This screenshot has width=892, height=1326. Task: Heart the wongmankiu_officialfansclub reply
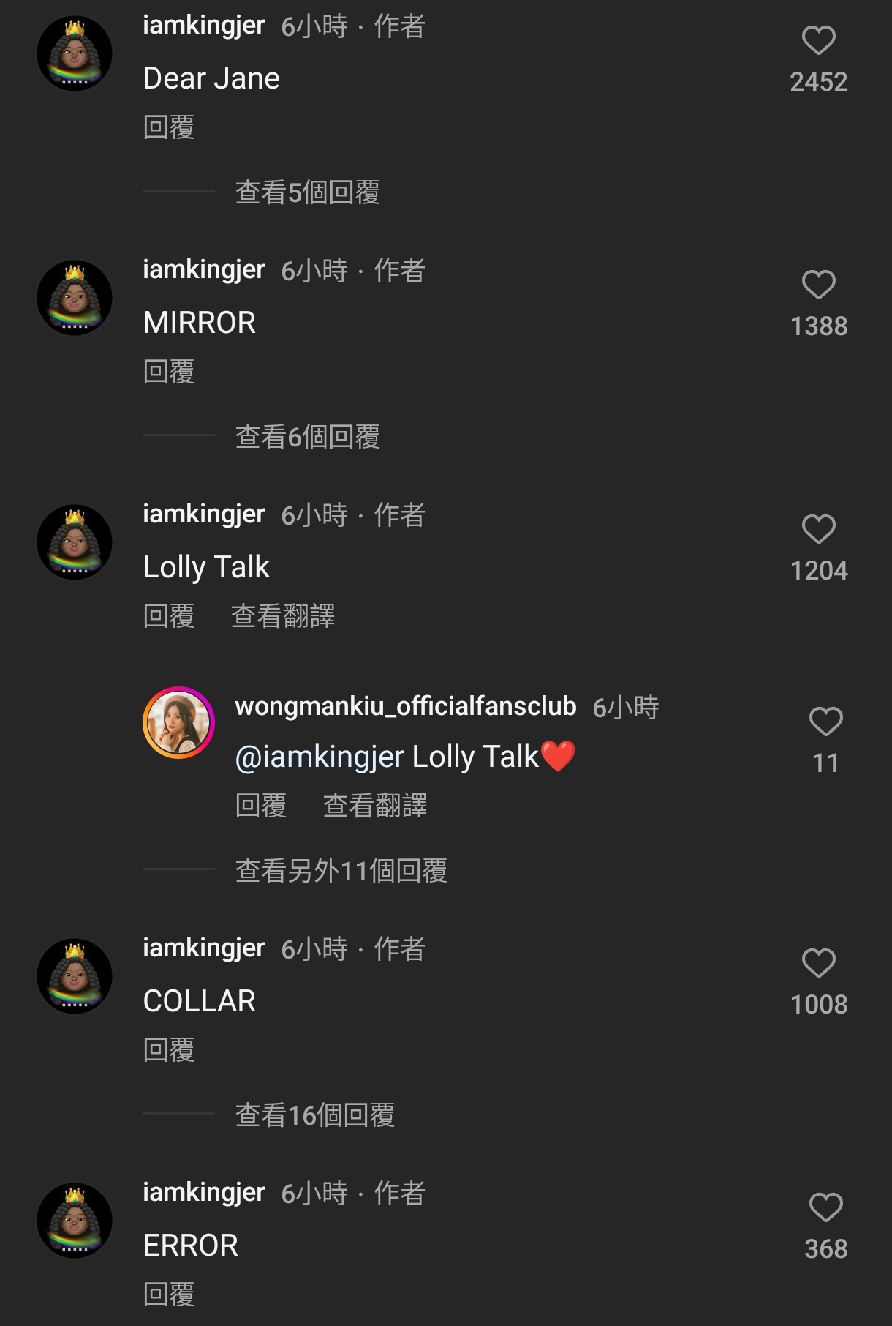coord(825,722)
